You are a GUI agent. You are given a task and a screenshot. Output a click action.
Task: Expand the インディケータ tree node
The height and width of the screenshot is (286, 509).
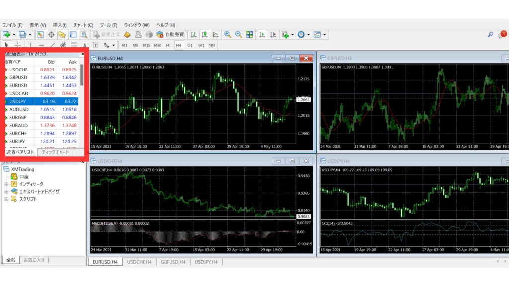(6, 184)
